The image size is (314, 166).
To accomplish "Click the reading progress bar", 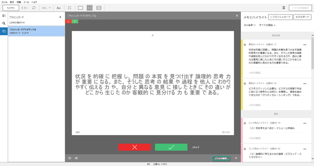I will click(157, 164).
